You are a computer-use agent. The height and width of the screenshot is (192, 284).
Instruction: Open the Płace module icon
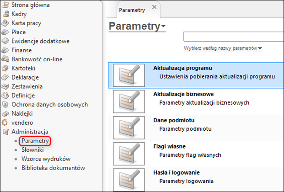coord(5,32)
